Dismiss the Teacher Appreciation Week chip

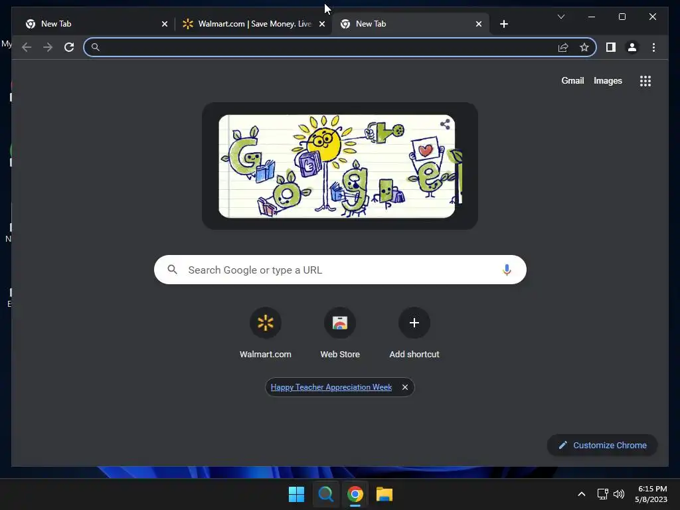(x=405, y=387)
